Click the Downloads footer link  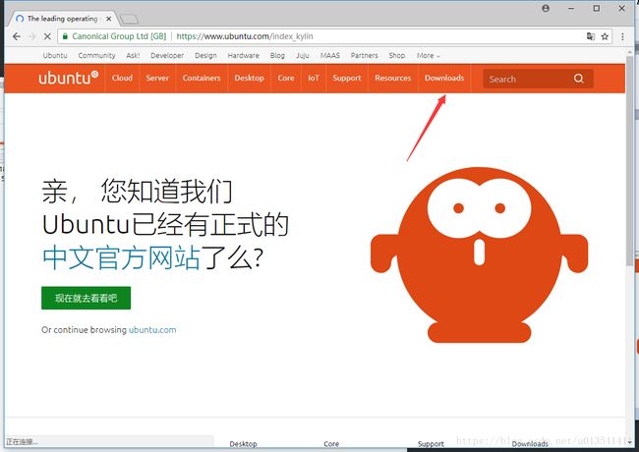[x=530, y=444]
